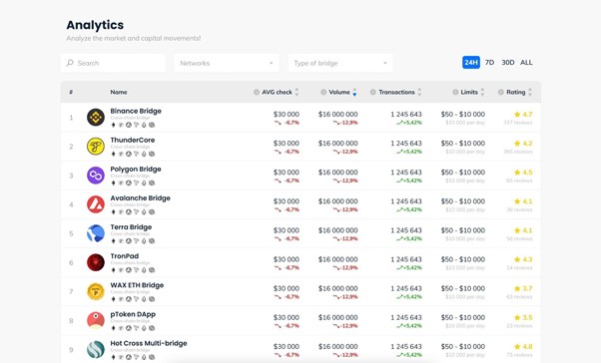Open the Binance Bridge name link
Image resolution: width=601 pixels, height=363 pixels.
click(x=136, y=111)
